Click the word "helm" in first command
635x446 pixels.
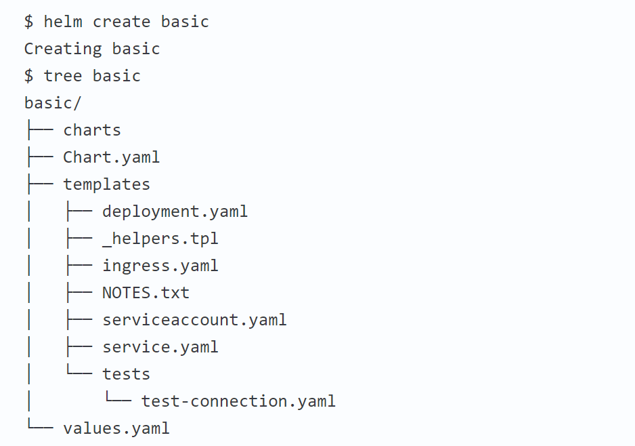(63, 22)
